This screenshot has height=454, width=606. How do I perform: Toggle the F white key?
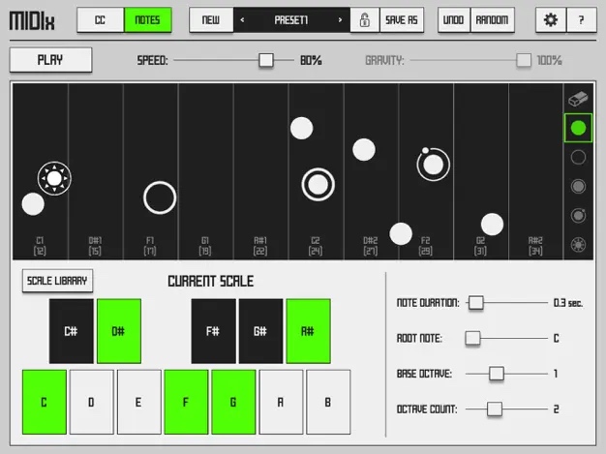coord(186,403)
